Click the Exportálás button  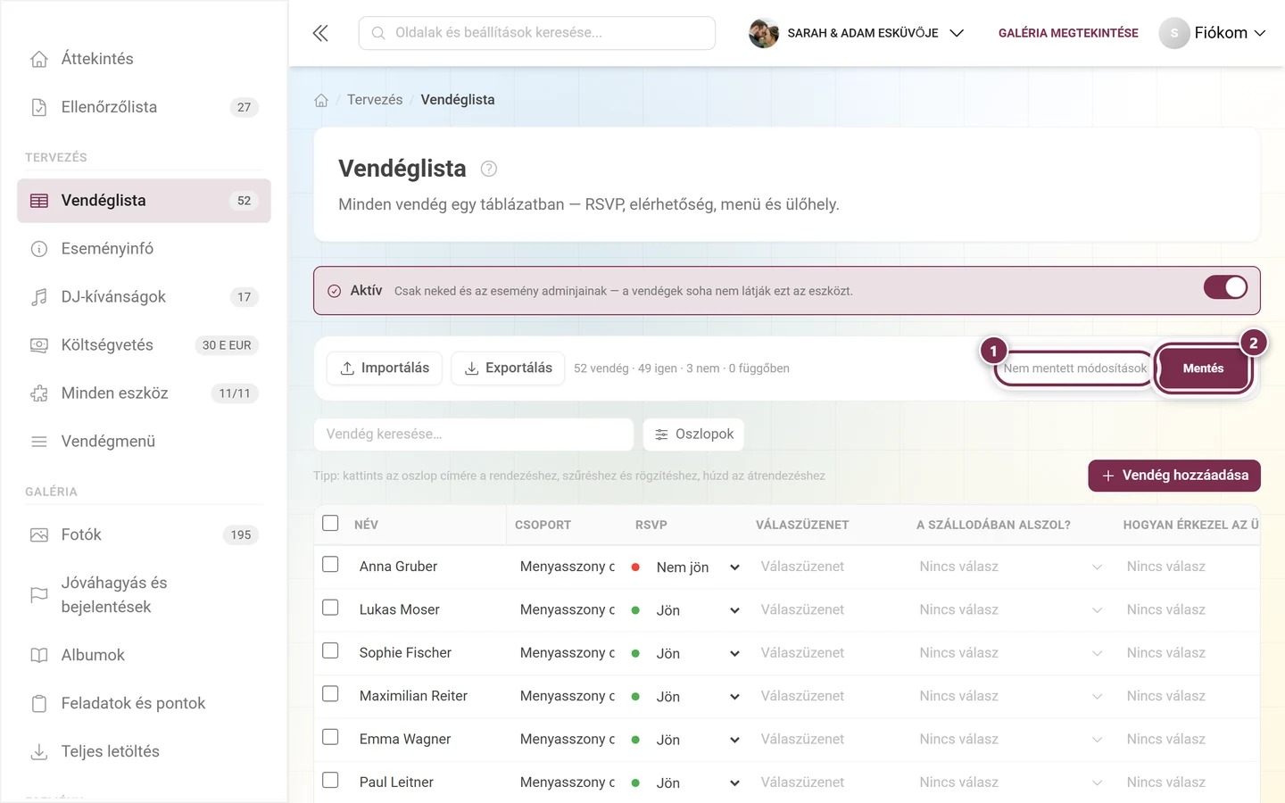508,368
